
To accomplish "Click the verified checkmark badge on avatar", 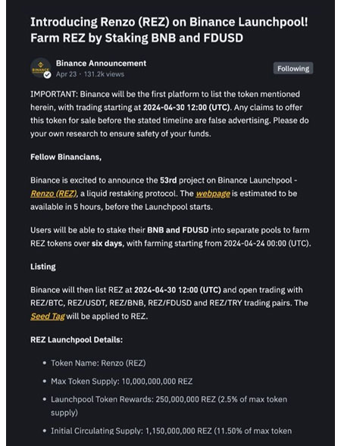I will [x=48, y=75].
